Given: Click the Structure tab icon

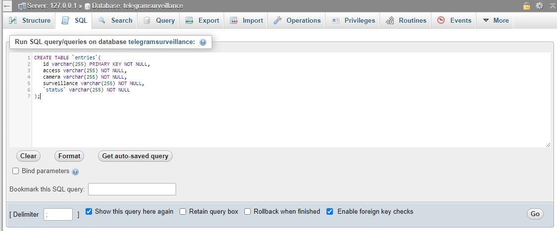Looking at the screenshot, I should [13, 20].
